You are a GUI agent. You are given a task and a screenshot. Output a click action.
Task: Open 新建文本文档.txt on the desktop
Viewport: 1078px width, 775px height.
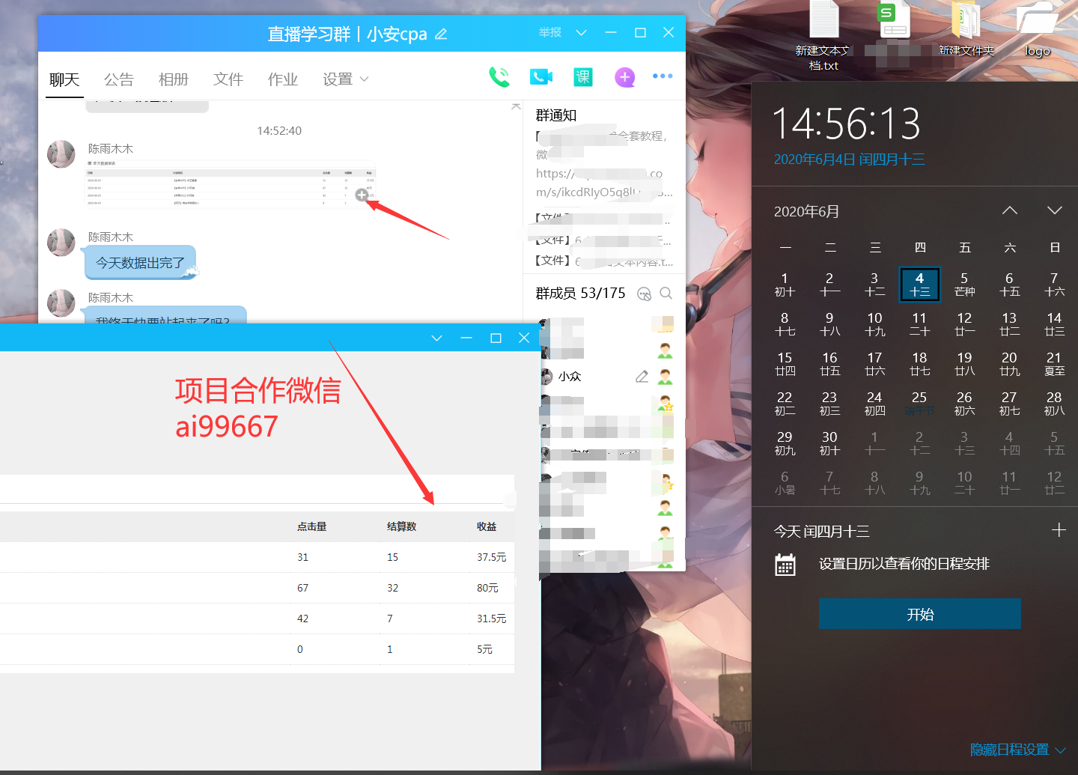pyautogui.click(x=823, y=36)
